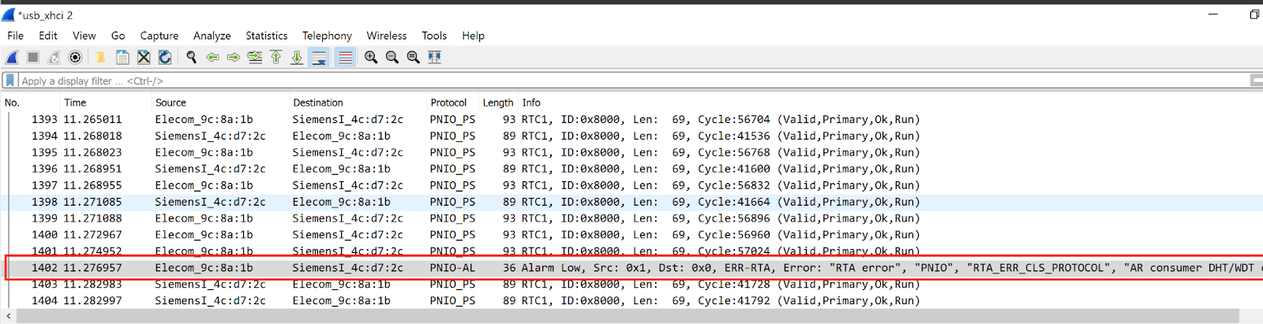The width and height of the screenshot is (1263, 324).
Task: Minimize the Wireshark window
Action: [x=1214, y=14]
